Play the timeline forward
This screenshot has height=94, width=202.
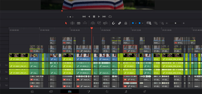pyautogui.click(x=99, y=17)
